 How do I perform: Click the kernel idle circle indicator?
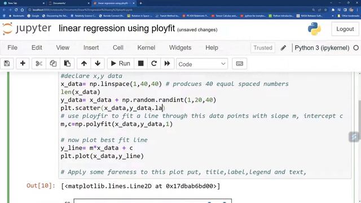click(356, 48)
